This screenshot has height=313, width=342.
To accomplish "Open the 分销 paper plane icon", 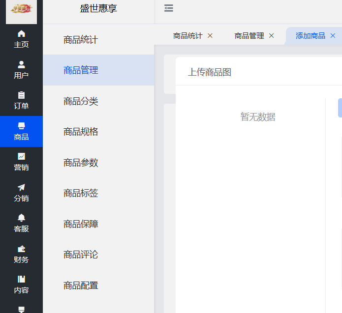I will [x=21, y=187].
